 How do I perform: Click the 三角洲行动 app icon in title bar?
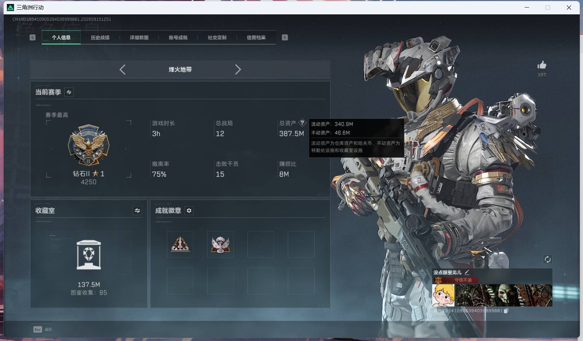point(10,8)
